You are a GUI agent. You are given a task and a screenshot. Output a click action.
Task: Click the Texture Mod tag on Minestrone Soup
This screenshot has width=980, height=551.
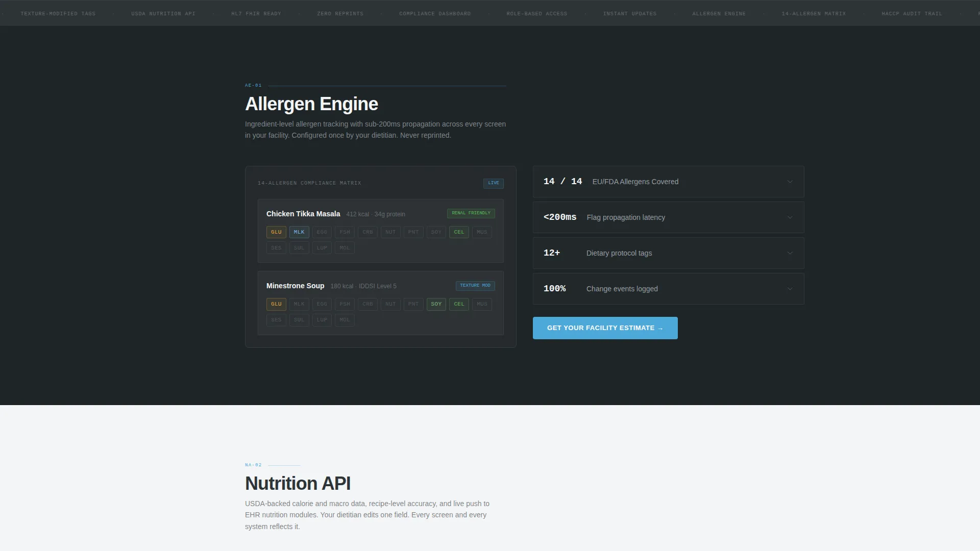(475, 286)
